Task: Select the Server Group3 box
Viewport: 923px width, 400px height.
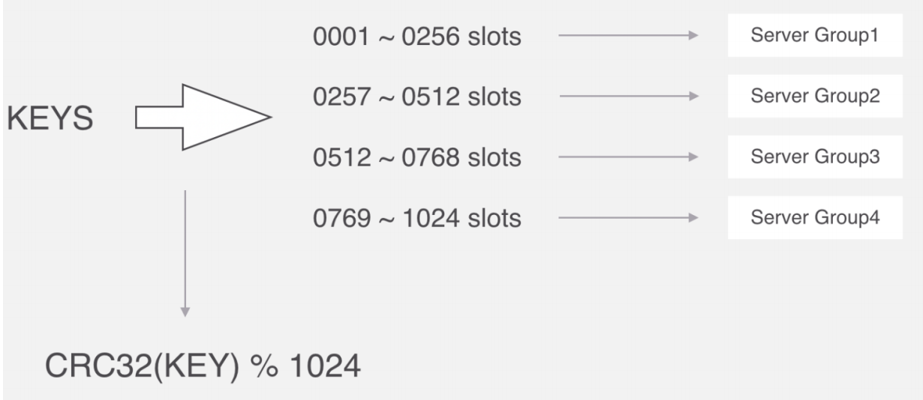Action: coord(815,158)
